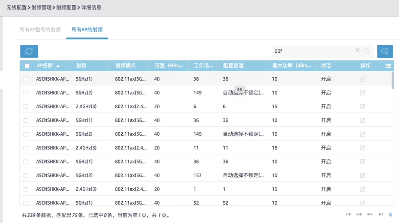
Task: Go to the first page
Action: click(348, 214)
